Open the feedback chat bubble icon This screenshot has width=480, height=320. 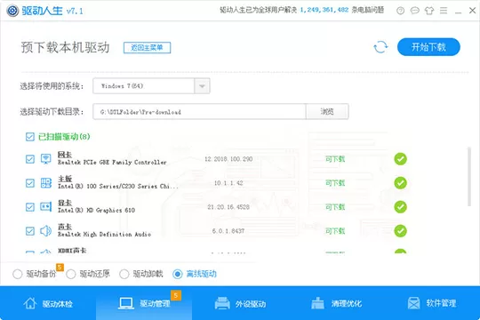(x=414, y=11)
